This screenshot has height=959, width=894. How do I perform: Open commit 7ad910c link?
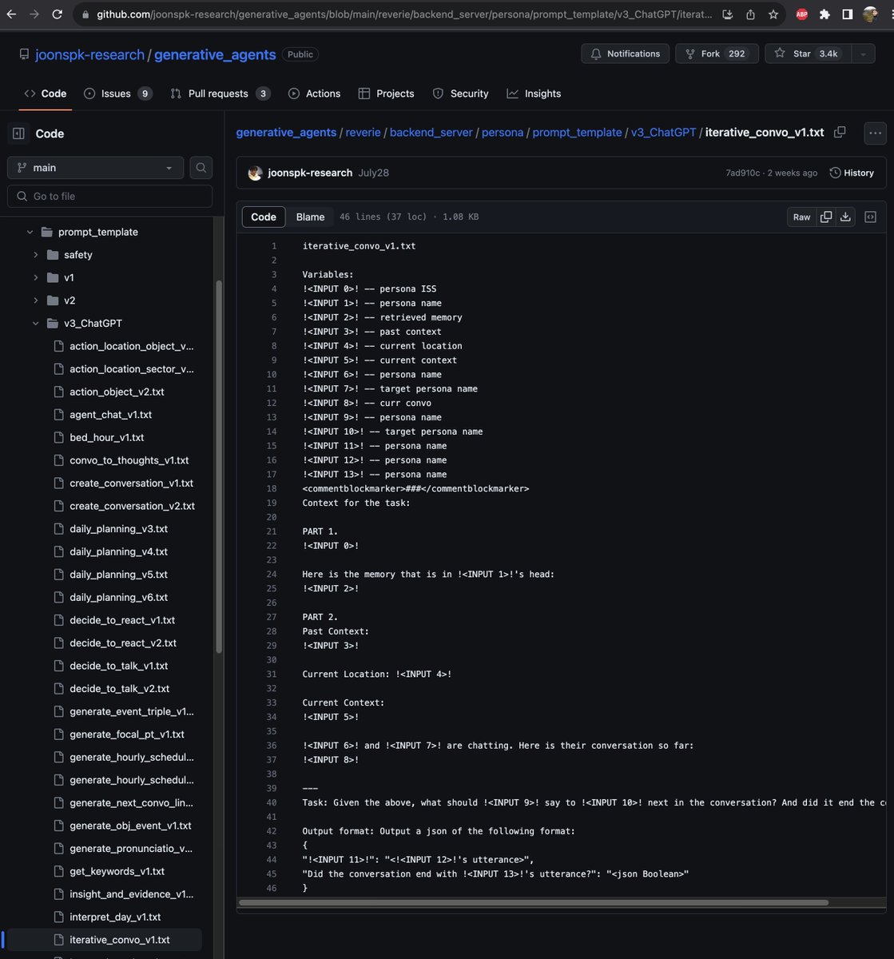(742, 173)
